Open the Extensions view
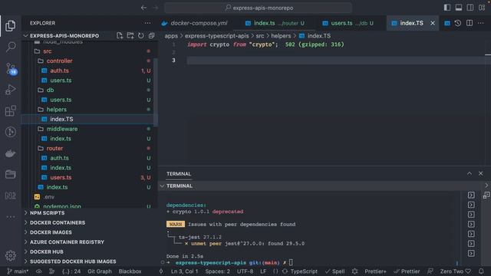491x276 pixels. tap(10, 110)
